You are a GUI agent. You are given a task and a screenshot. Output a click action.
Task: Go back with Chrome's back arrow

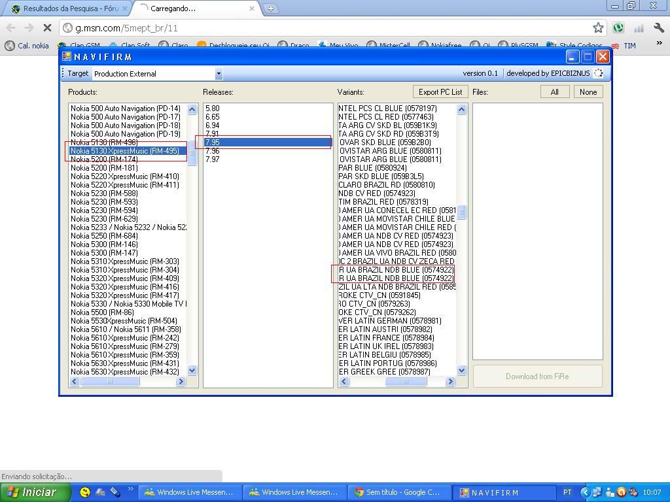coord(11,28)
